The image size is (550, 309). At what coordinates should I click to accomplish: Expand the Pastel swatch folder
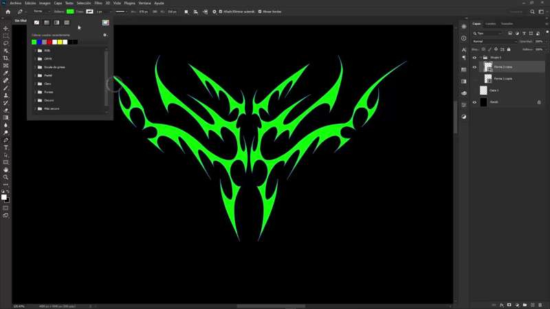(x=35, y=76)
